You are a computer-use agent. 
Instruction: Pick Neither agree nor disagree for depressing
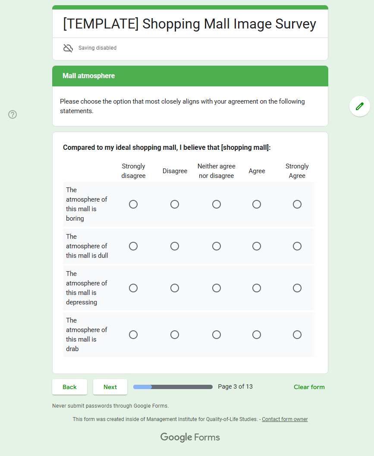coord(217,288)
